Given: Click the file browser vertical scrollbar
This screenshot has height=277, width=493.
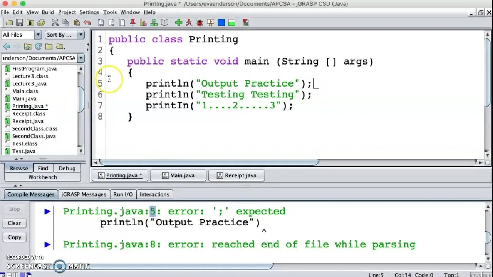Looking at the screenshot, I should coord(81,100).
